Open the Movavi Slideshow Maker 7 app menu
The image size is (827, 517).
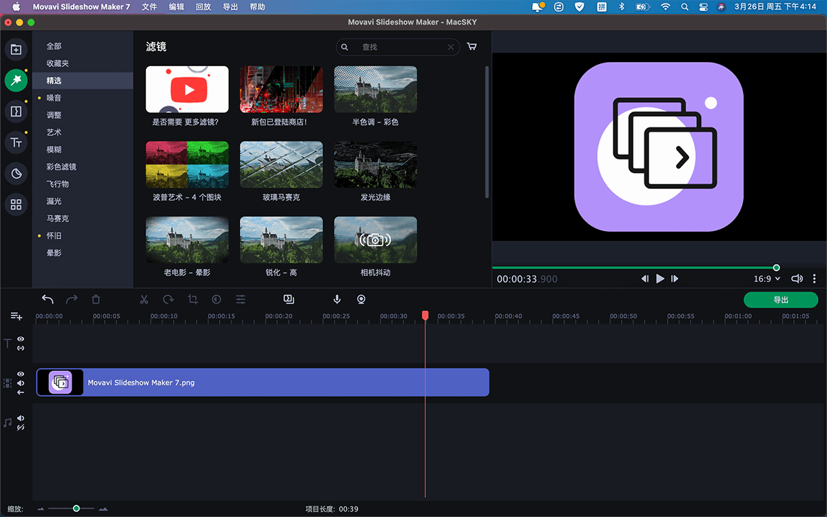81,7
